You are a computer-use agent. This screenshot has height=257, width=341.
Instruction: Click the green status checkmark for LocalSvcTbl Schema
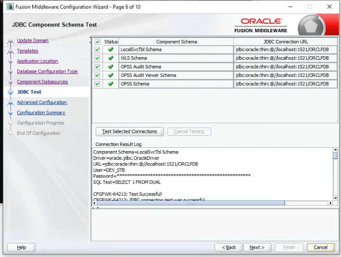click(x=111, y=50)
